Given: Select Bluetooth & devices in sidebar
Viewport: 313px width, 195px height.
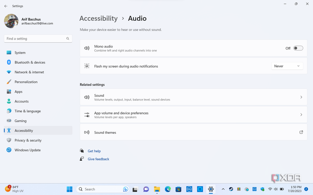Looking at the screenshot, I should pyautogui.click(x=30, y=62).
